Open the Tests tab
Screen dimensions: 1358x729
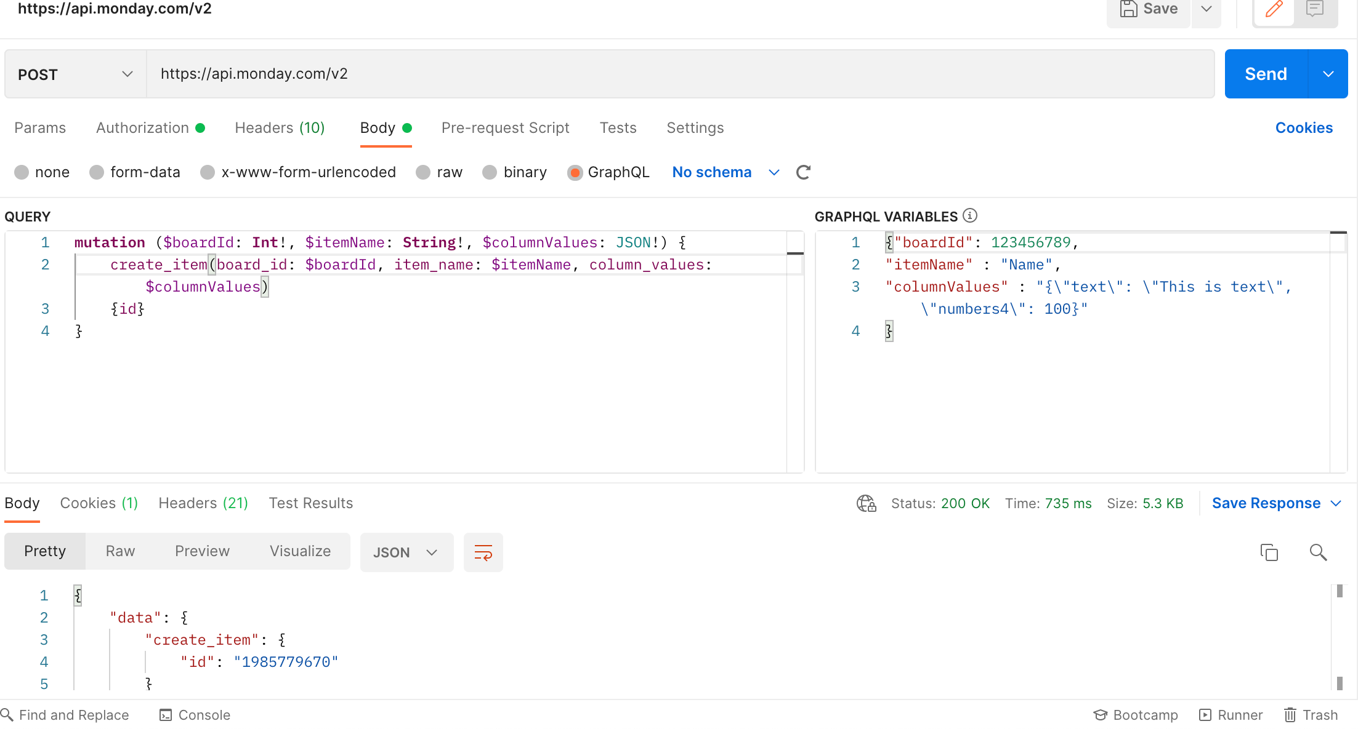(x=618, y=128)
